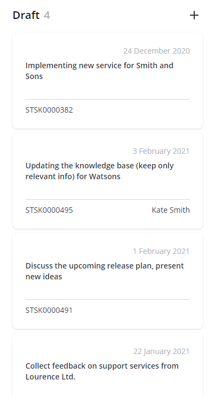The height and width of the screenshot is (406, 211).
Task: Click the Draft column heading
Action: 26,15
